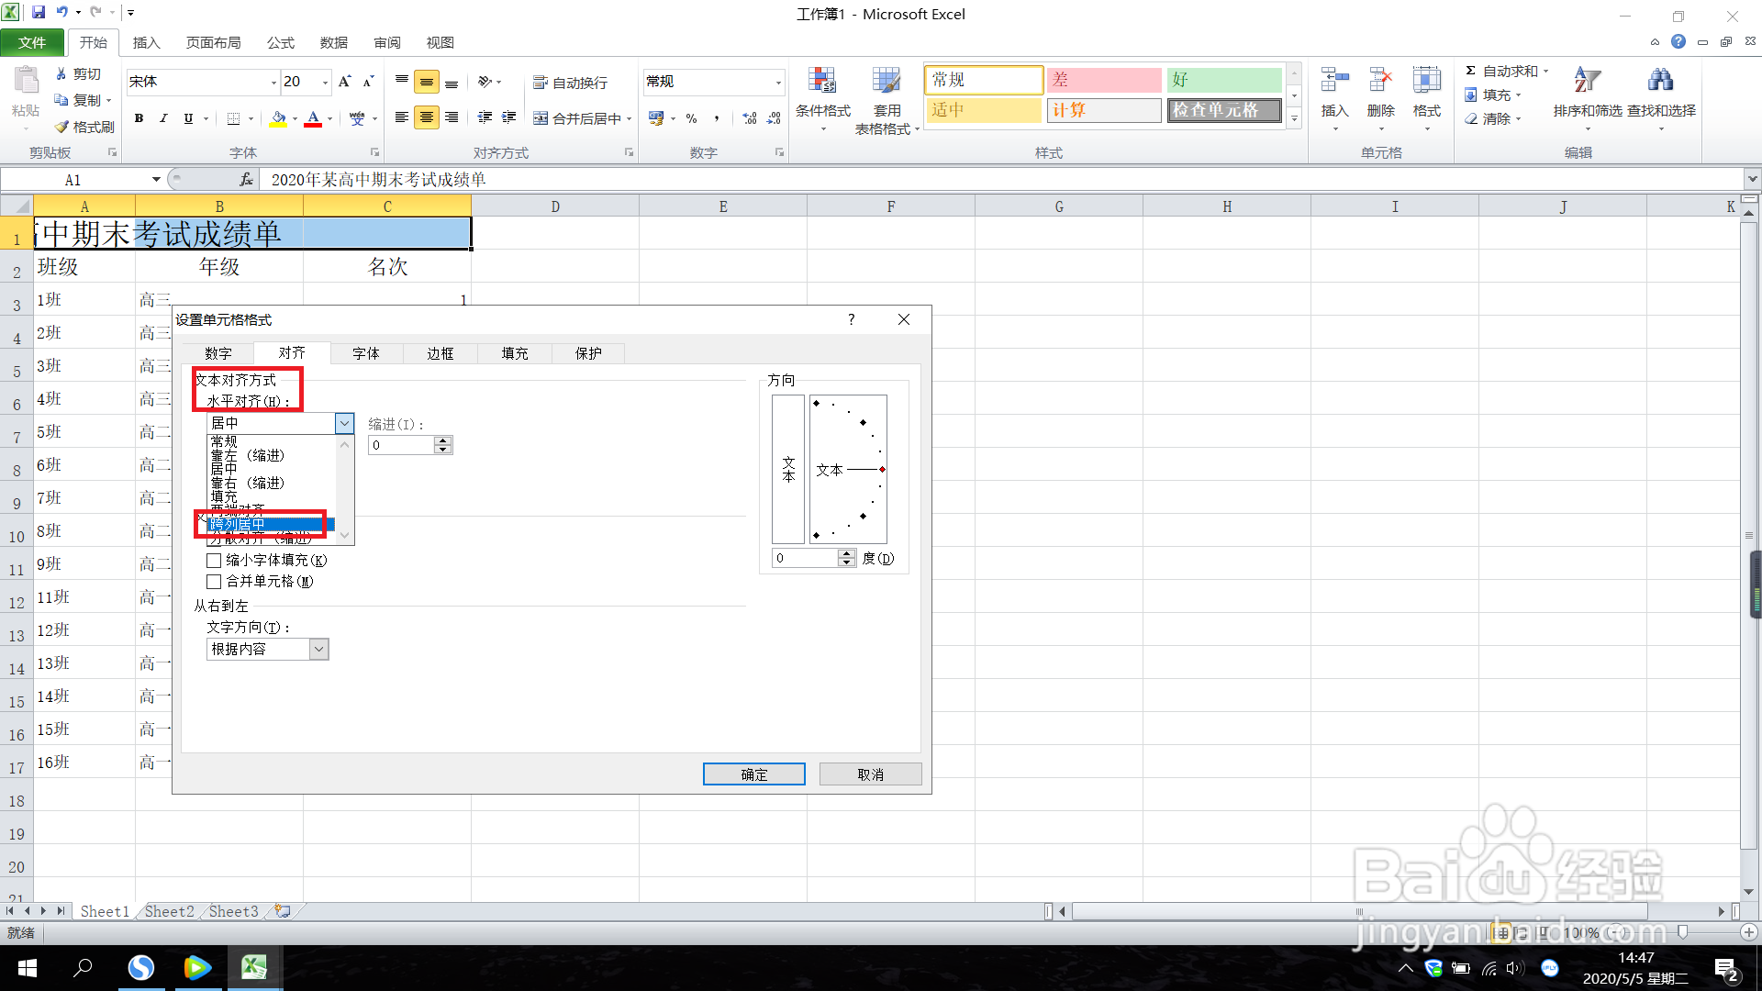Open Find and Select binoculars icon

click(1660, 81)
